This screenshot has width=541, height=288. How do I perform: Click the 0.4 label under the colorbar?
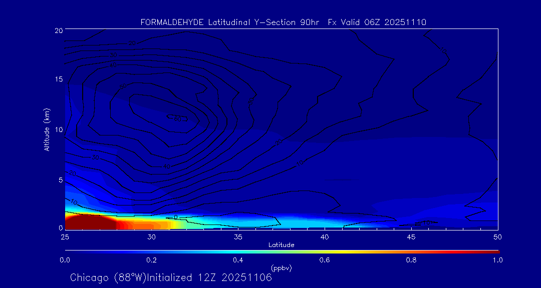(238, 260)
